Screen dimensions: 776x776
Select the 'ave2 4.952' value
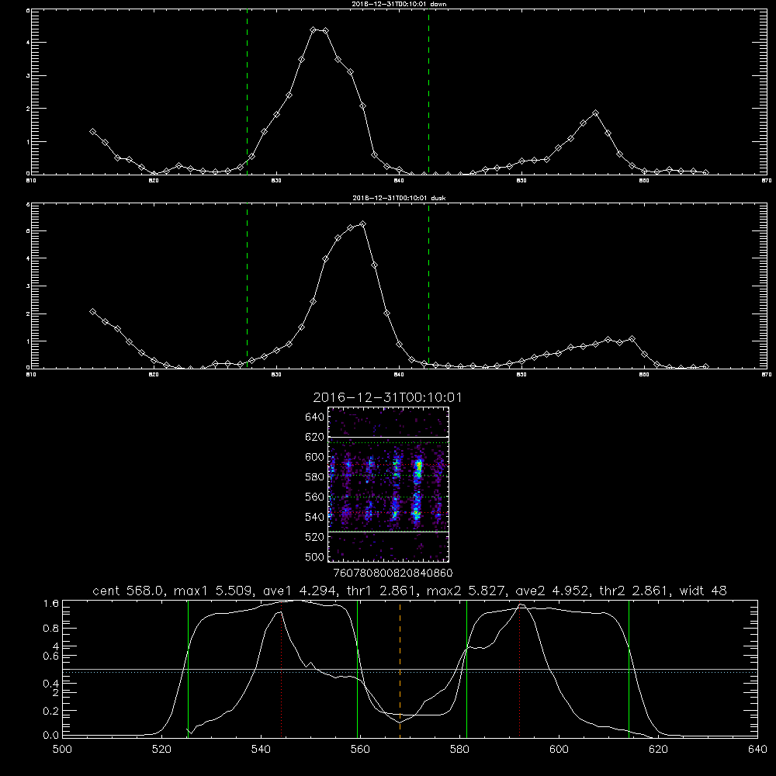click(553, 591)
